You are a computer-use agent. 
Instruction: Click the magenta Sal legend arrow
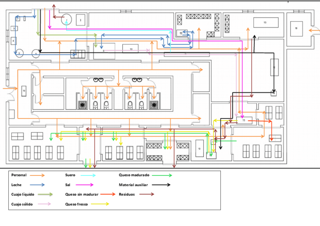pos(86,185)
